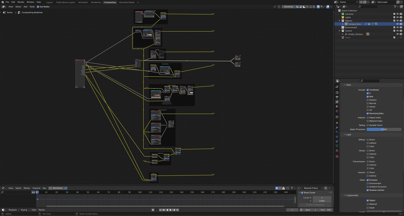This screenshot has width=404, height=216.
Task: Collapse the Data panel
Action: [x=345, y=85]
